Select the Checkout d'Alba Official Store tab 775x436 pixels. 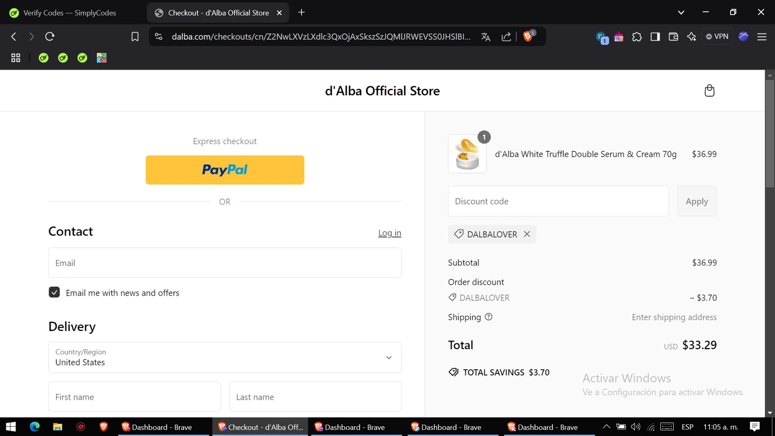(218, 13)
